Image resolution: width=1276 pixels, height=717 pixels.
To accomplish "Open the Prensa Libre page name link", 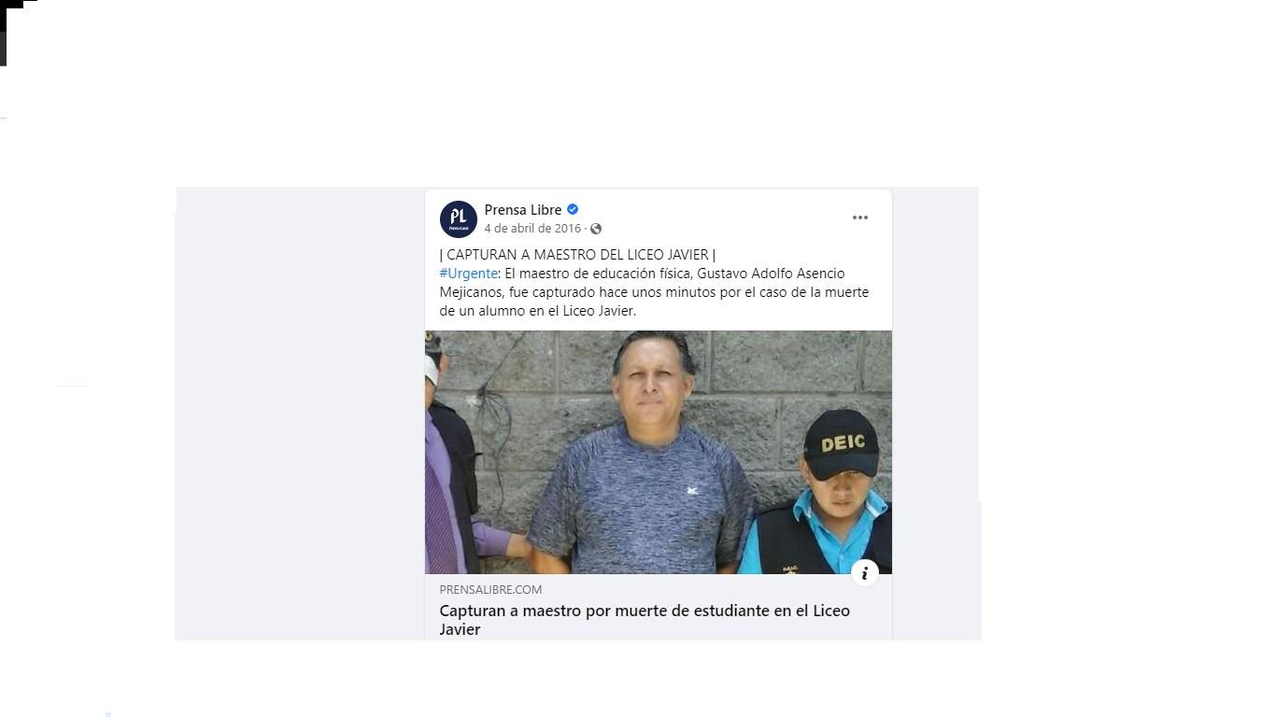I will pyautogui.click(x=523, y=209).
